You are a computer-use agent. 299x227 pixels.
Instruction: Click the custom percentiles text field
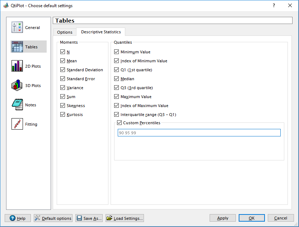[x=199, y=133]
